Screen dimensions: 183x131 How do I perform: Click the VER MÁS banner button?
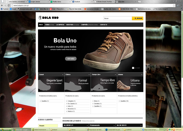pos(71,59)
